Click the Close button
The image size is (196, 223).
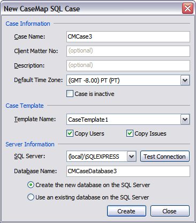coord(170,211)
